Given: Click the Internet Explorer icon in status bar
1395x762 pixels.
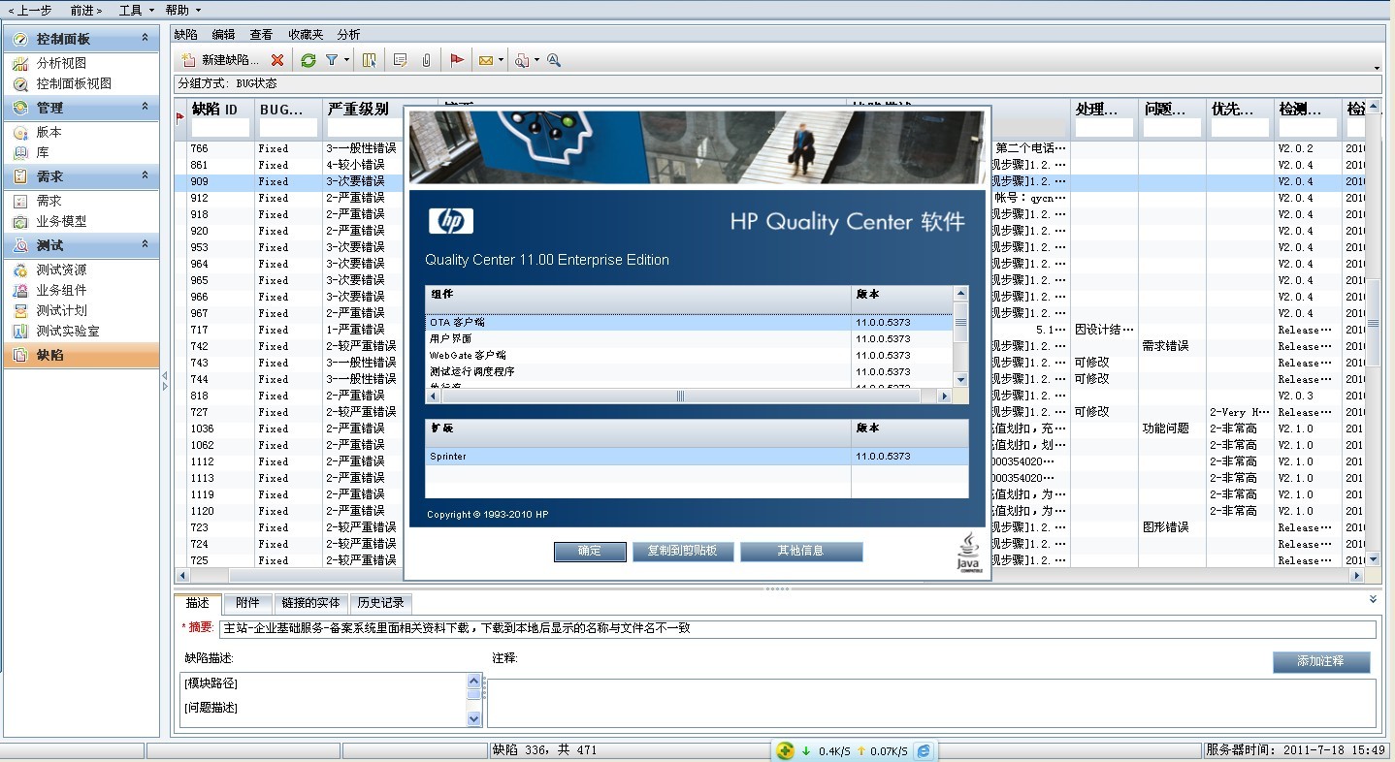Looking at the screenshot, I should pos(924,751).
